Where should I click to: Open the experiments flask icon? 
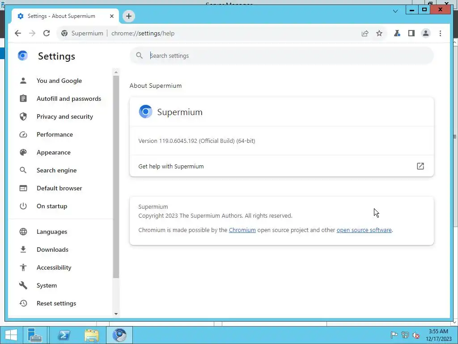[x=397, y=33]
